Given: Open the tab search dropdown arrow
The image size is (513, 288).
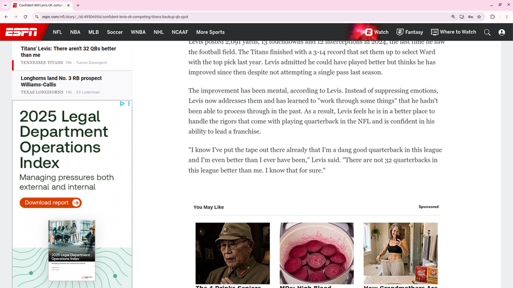Looking at the screenshot, I should [x=5, y=5].
